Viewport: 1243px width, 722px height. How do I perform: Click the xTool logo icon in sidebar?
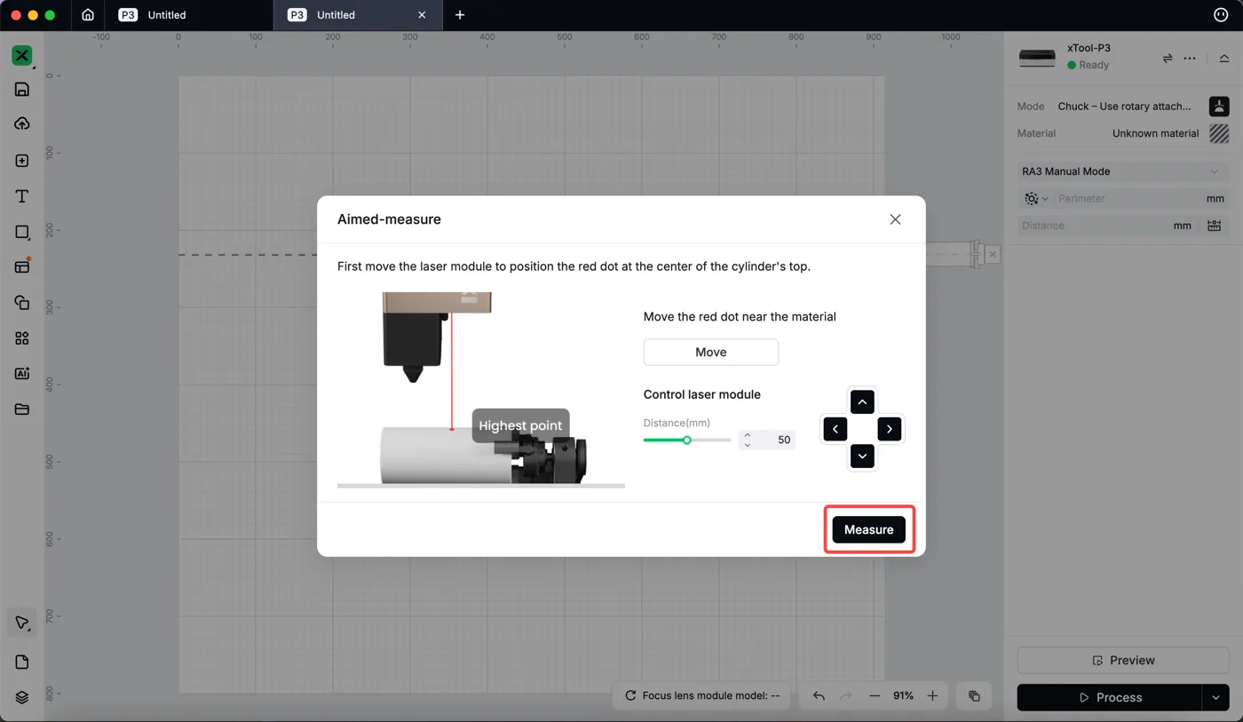22,55
